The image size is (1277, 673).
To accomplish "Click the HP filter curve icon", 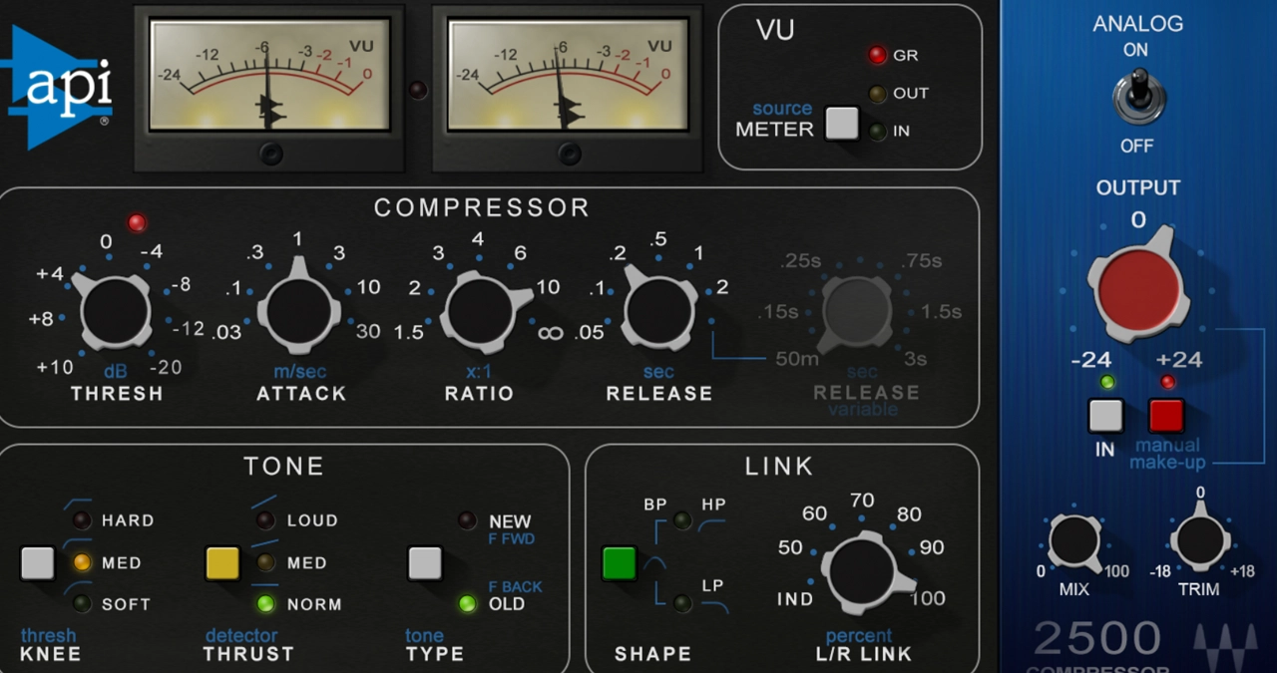I will [713, 525].
